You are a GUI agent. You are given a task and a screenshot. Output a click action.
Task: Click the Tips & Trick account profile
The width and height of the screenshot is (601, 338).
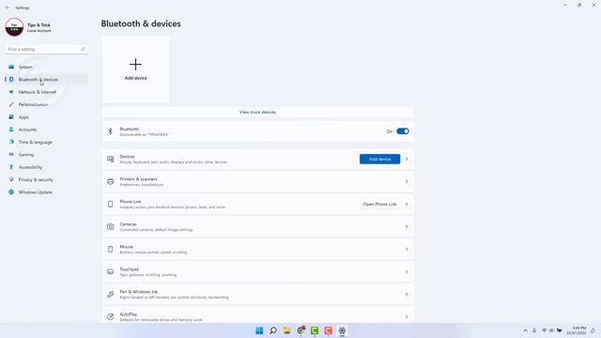click(29, 27)
